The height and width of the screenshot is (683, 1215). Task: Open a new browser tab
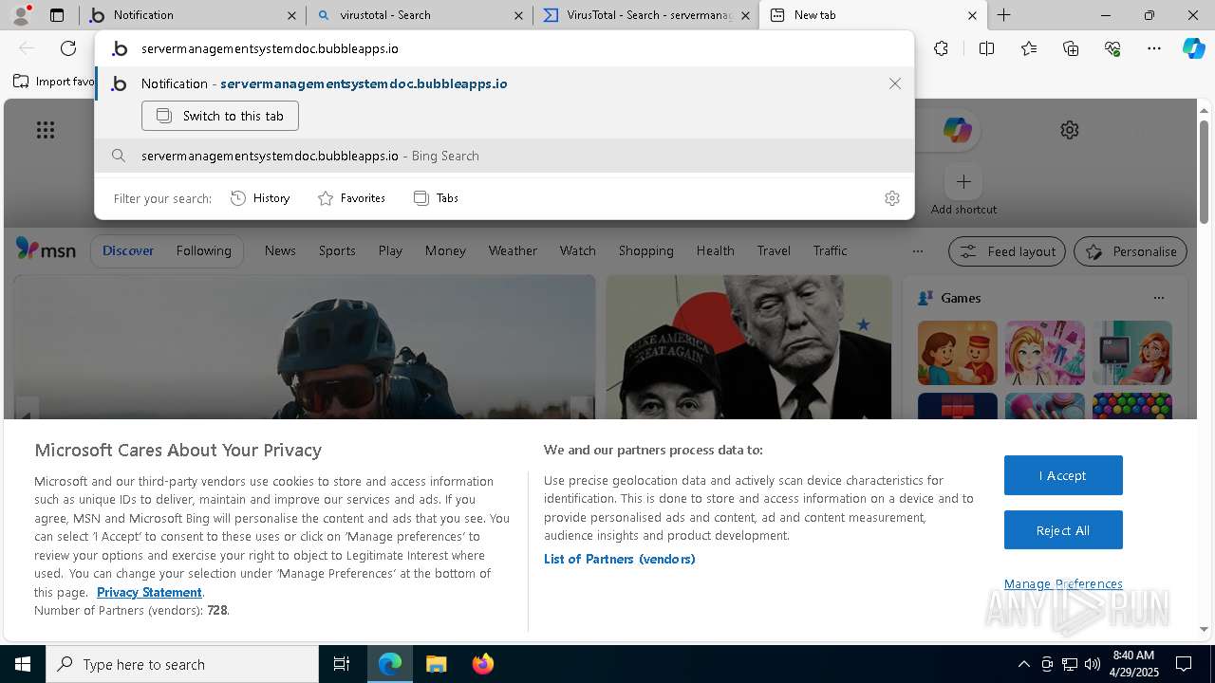pos(1003,15)
